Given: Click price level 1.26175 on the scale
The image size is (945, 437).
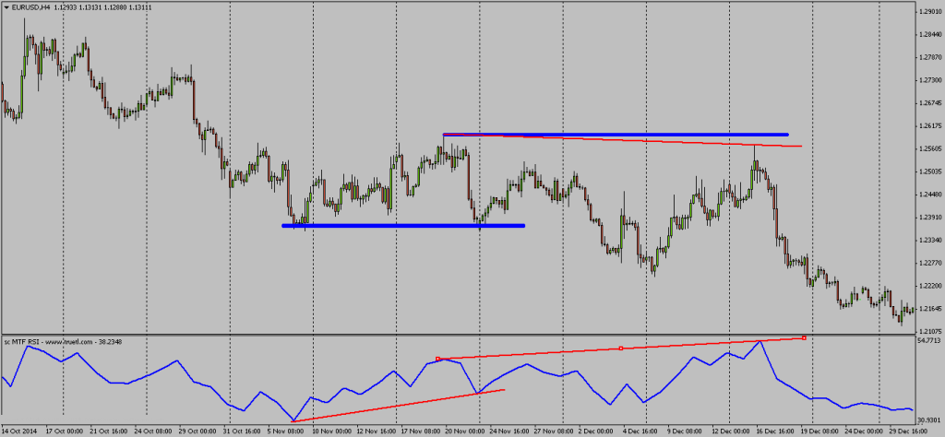Looking at the screenshot, I should coord(928,125).
